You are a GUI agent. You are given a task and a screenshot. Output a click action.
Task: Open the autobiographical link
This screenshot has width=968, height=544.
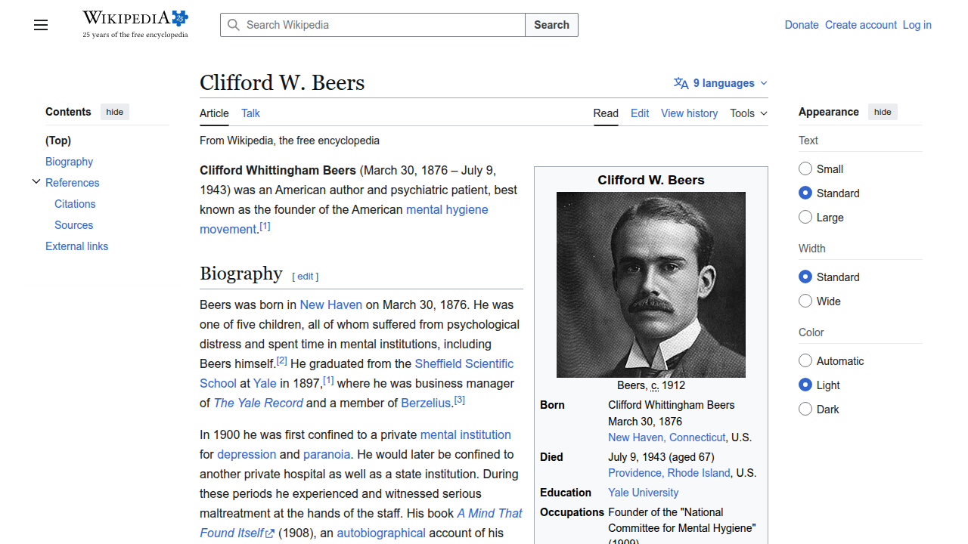381,533
